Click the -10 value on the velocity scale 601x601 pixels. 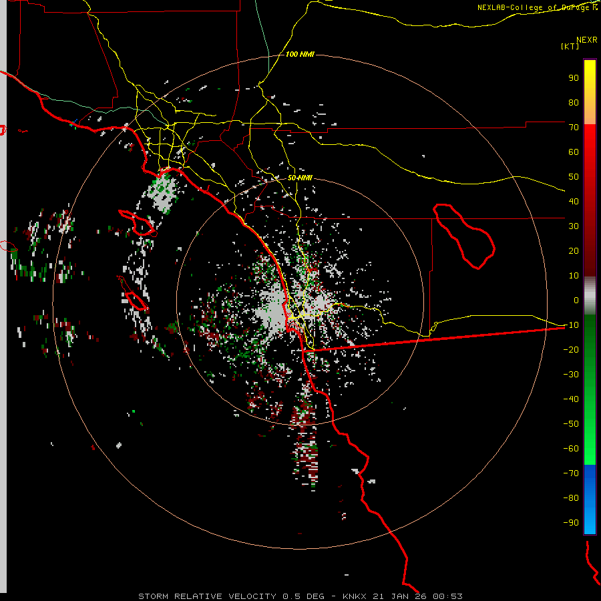click(571, 325)
